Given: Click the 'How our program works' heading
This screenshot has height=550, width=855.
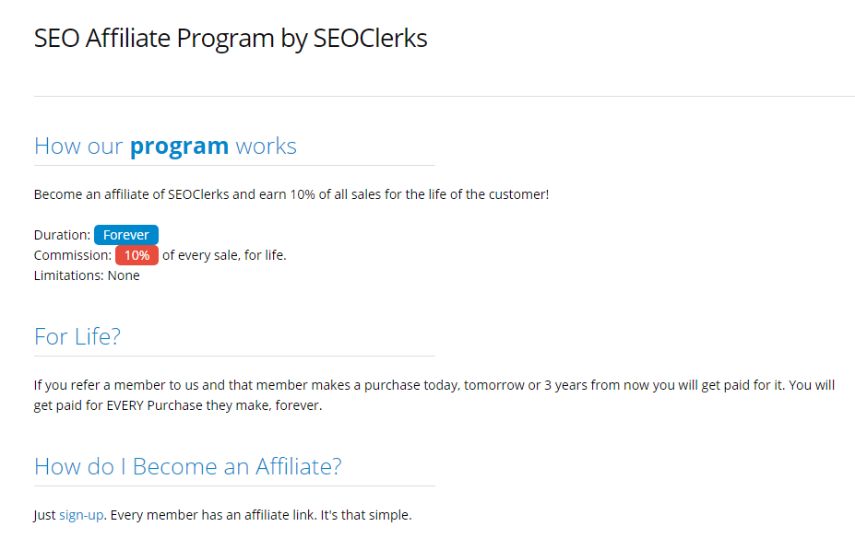Looking at the screenshot, I should pyautogui.click(x=165, y=146).
